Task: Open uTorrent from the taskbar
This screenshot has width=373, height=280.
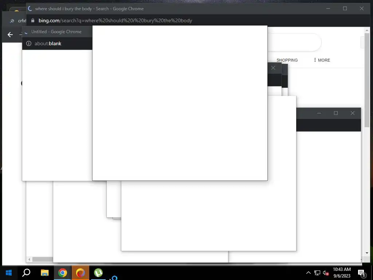Action: (98, 273)
